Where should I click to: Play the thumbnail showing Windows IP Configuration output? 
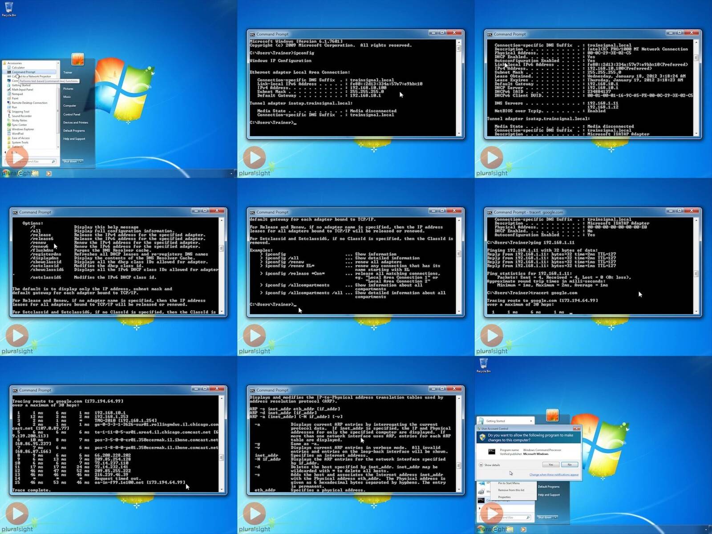tap(255, 158)
